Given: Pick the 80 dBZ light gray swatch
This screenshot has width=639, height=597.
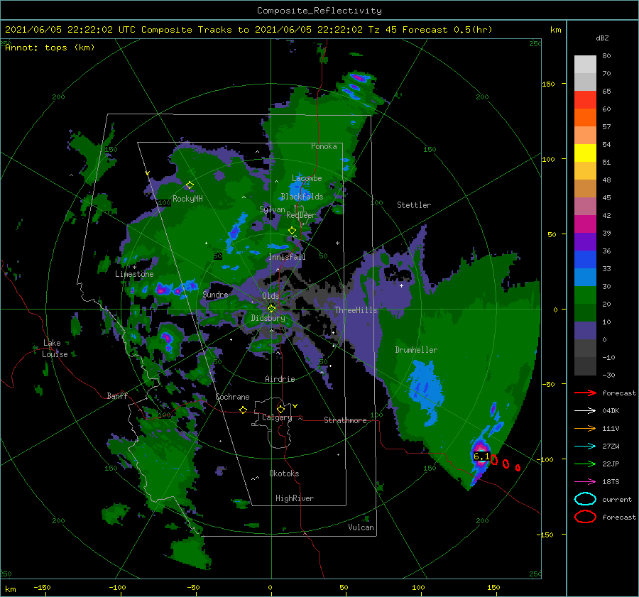Looking at the screenshot, I should [x=585, y=64].
